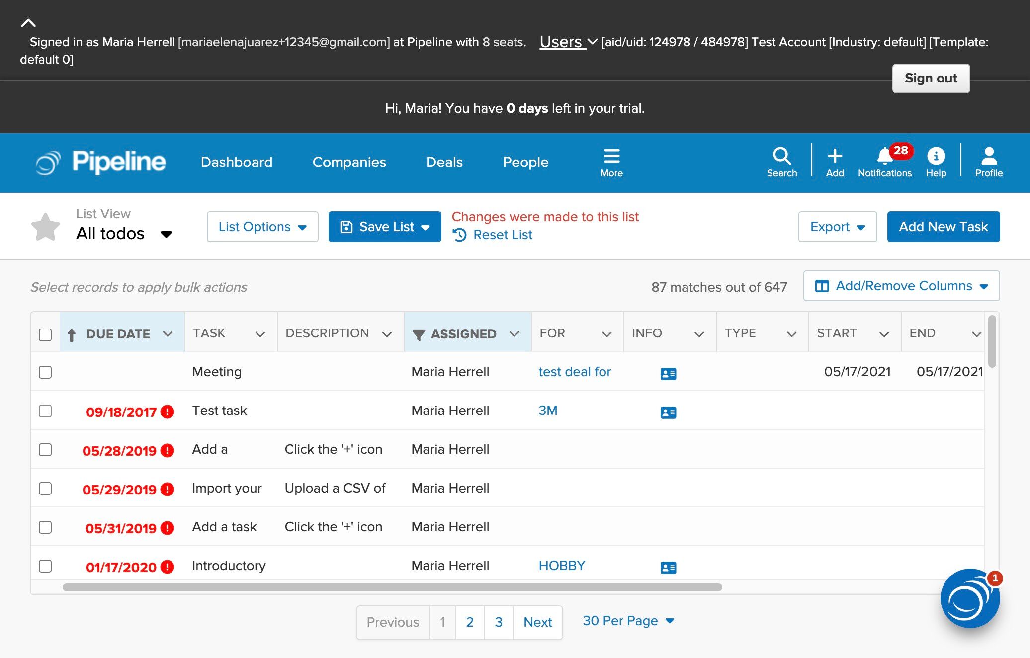Go to the Deals menu
1030x658 pixels.
[x=444, y=162]
